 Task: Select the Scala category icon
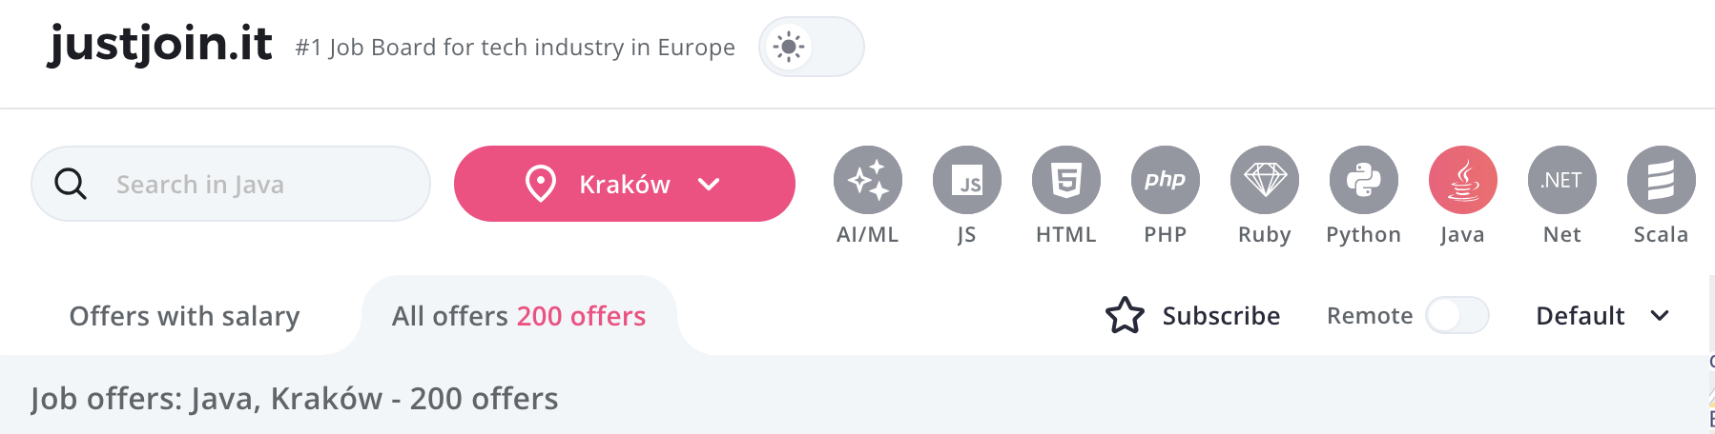click(x=1661, y=181)
